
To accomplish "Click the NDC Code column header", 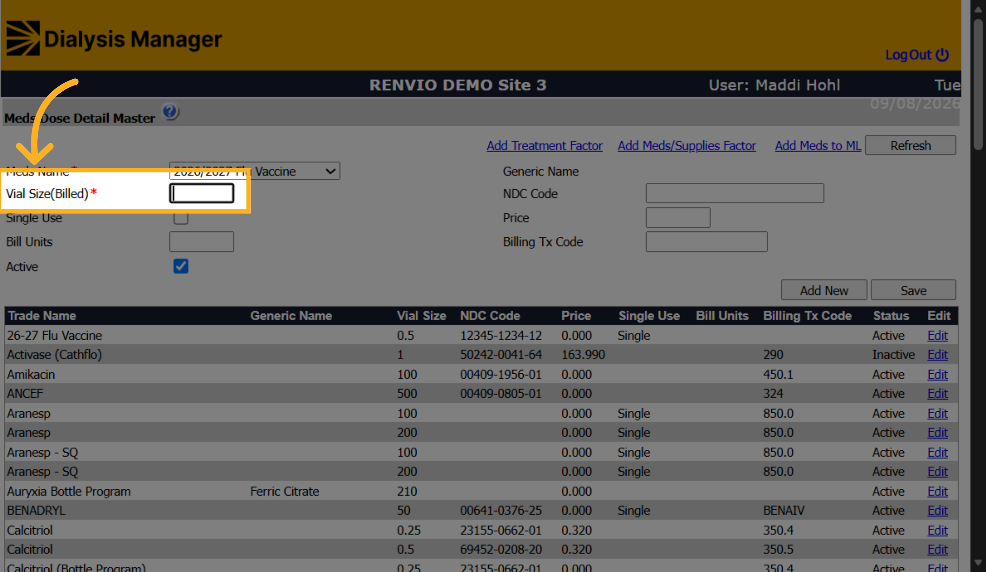I will tap(490, 316).
